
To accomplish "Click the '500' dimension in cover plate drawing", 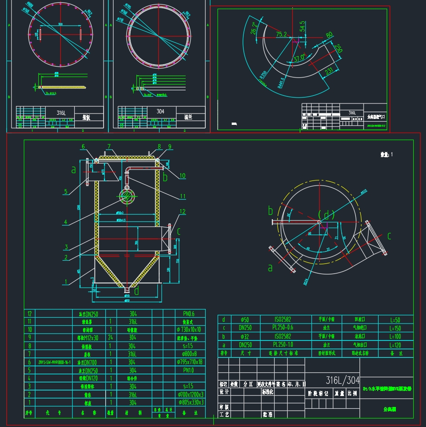I will pyautogui.click(x=61, y=24).
